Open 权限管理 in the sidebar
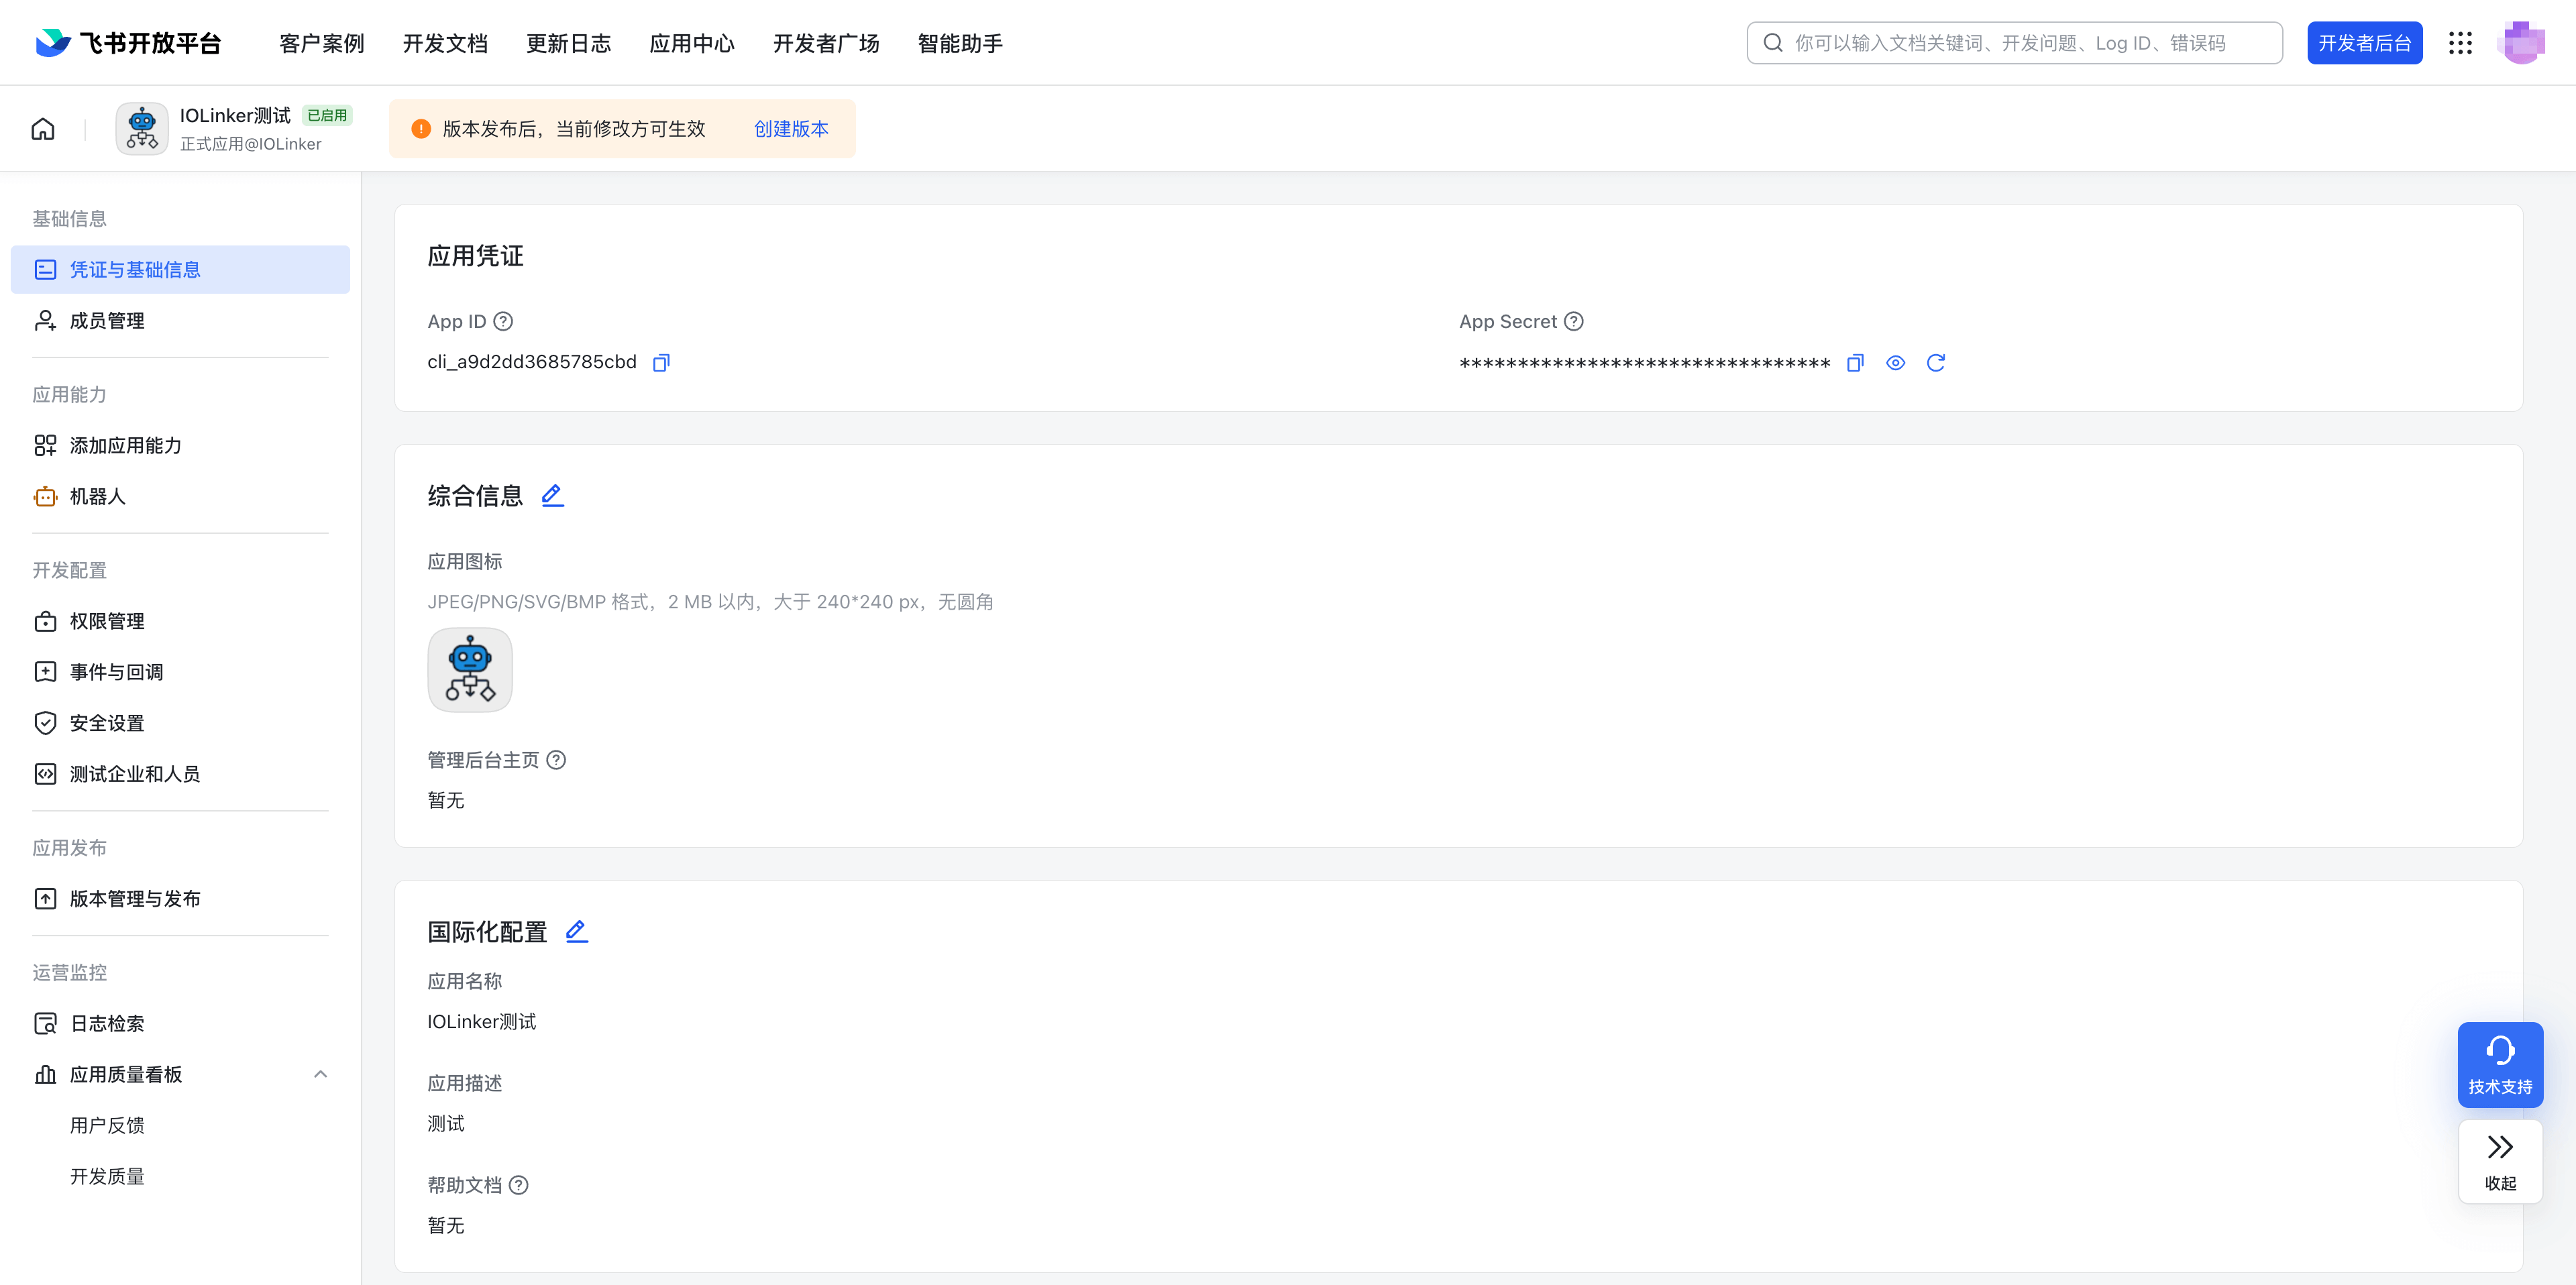Screen dimensions: 2576x1285 tap(107, 621)
